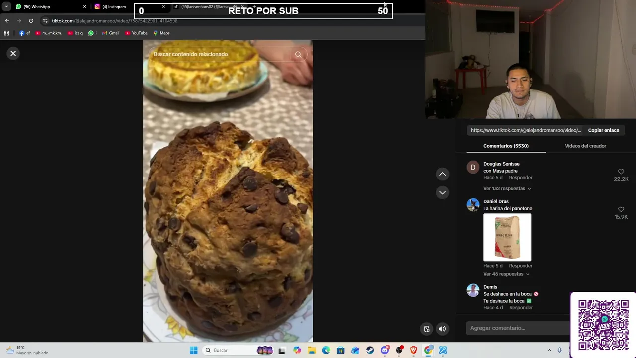
Task: Click the video link URL text field
Action: click(x=526, y=130)
